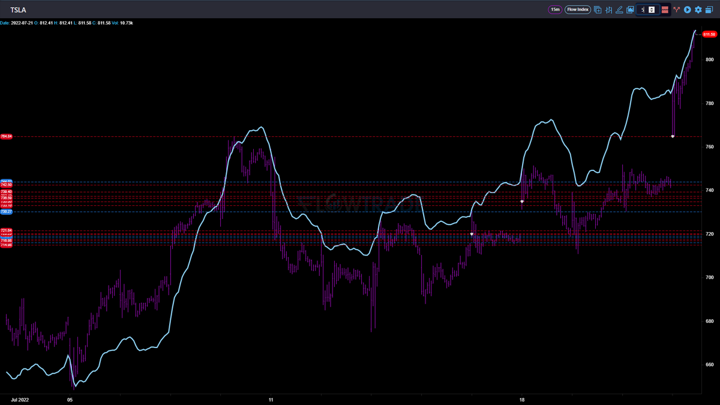This screenshot has width=720, height=405.
Task: Click the 764.84 price level label
Action: tap(7, 137)
